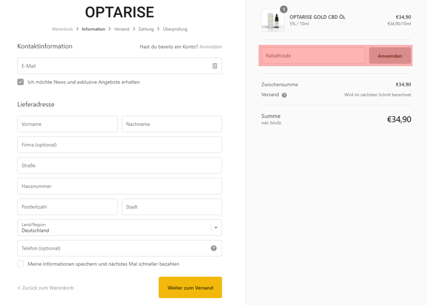Click 'Wird im nächsten Schritt berechnet' text

[x=378, y=95]
